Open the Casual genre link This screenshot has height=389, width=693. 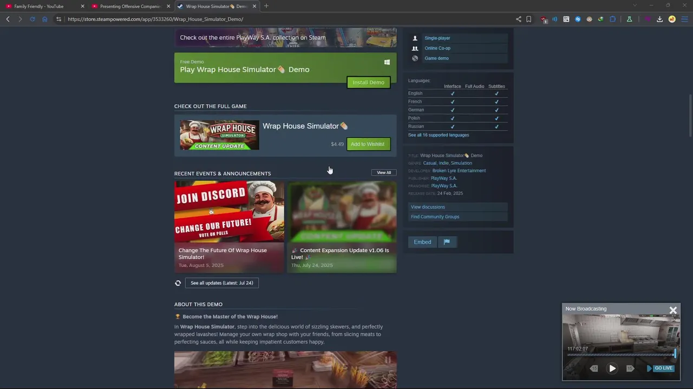[429, 163]
